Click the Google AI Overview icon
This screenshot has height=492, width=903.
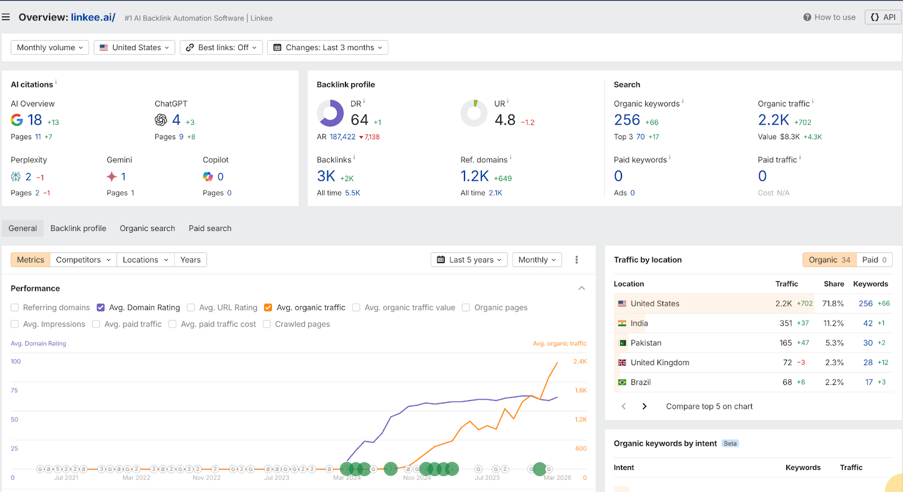click(x=17, y=120)
